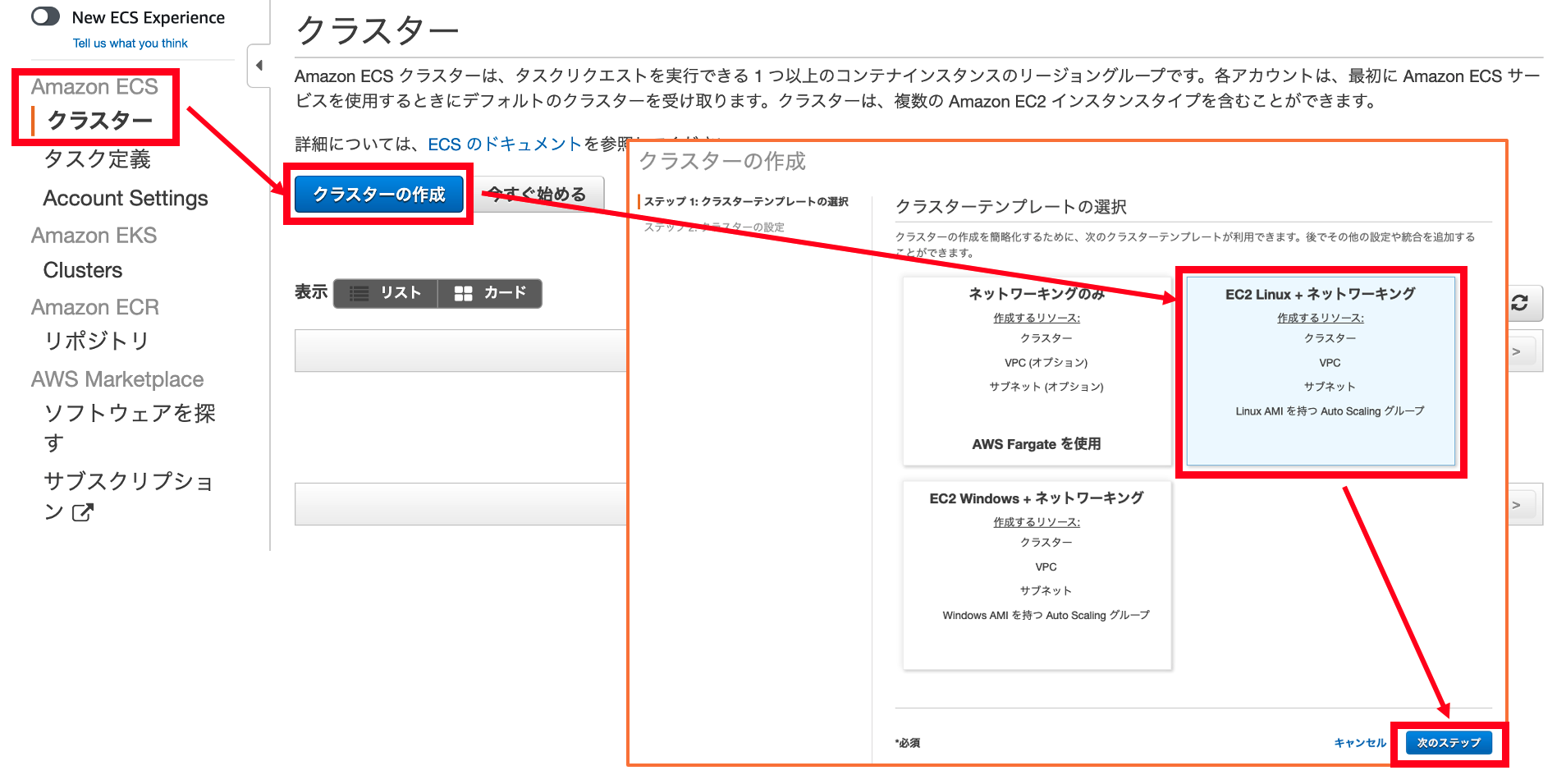Click the Amazon EKS sidebar heading
Screen dimensions: 1566x775
coord(94,236)
